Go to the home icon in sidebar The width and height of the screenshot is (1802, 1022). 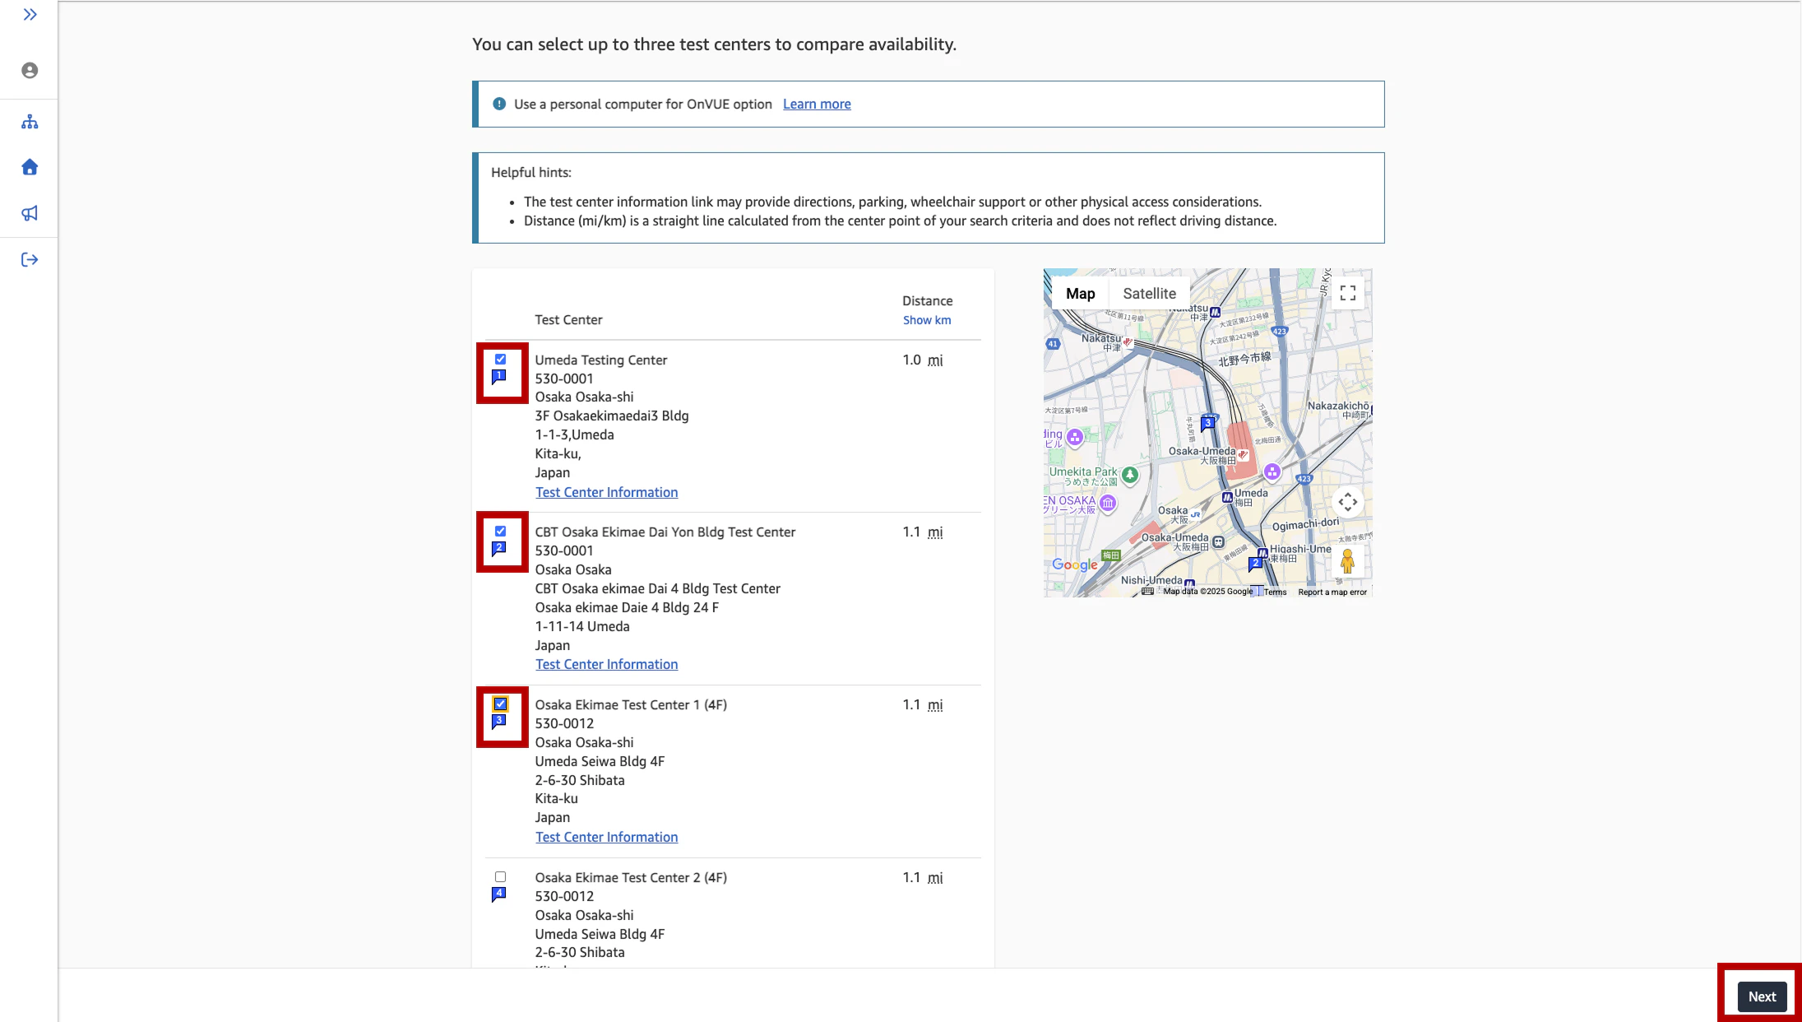point(30,168)
